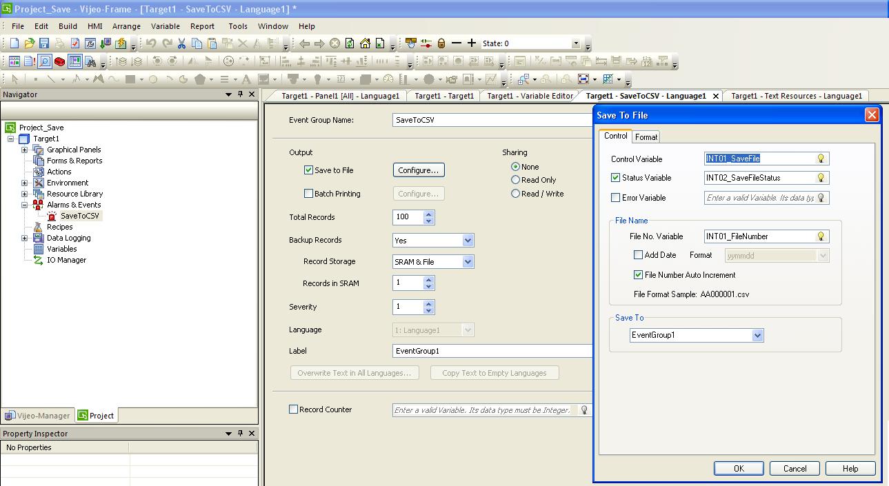Switch to Vijeo-Manager navigator tab
The width and height of the screenshot is (889, 486).
coord(38,416)
